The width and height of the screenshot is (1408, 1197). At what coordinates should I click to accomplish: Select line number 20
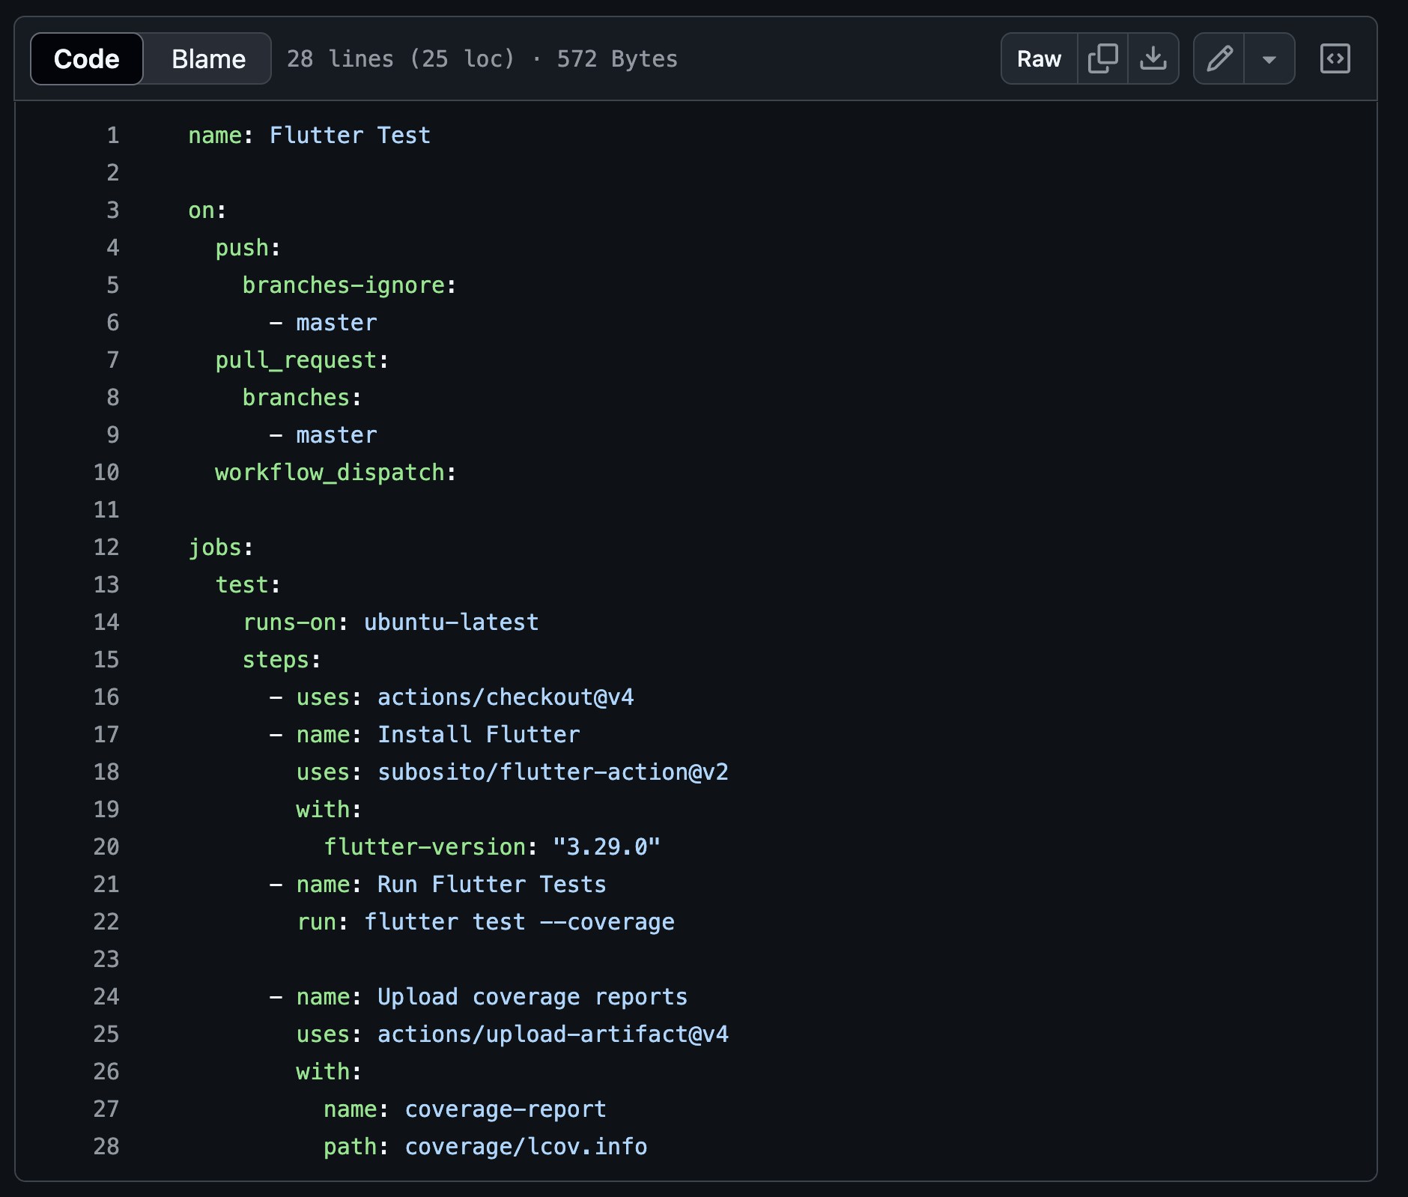[x=106, y=846]
